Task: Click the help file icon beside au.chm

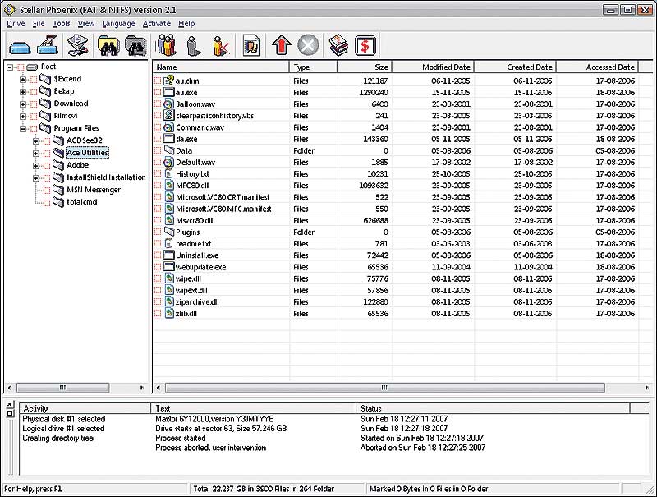Action: [x=168, y=81]
